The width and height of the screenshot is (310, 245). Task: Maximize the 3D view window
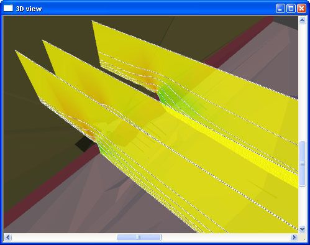pos(291,9)
